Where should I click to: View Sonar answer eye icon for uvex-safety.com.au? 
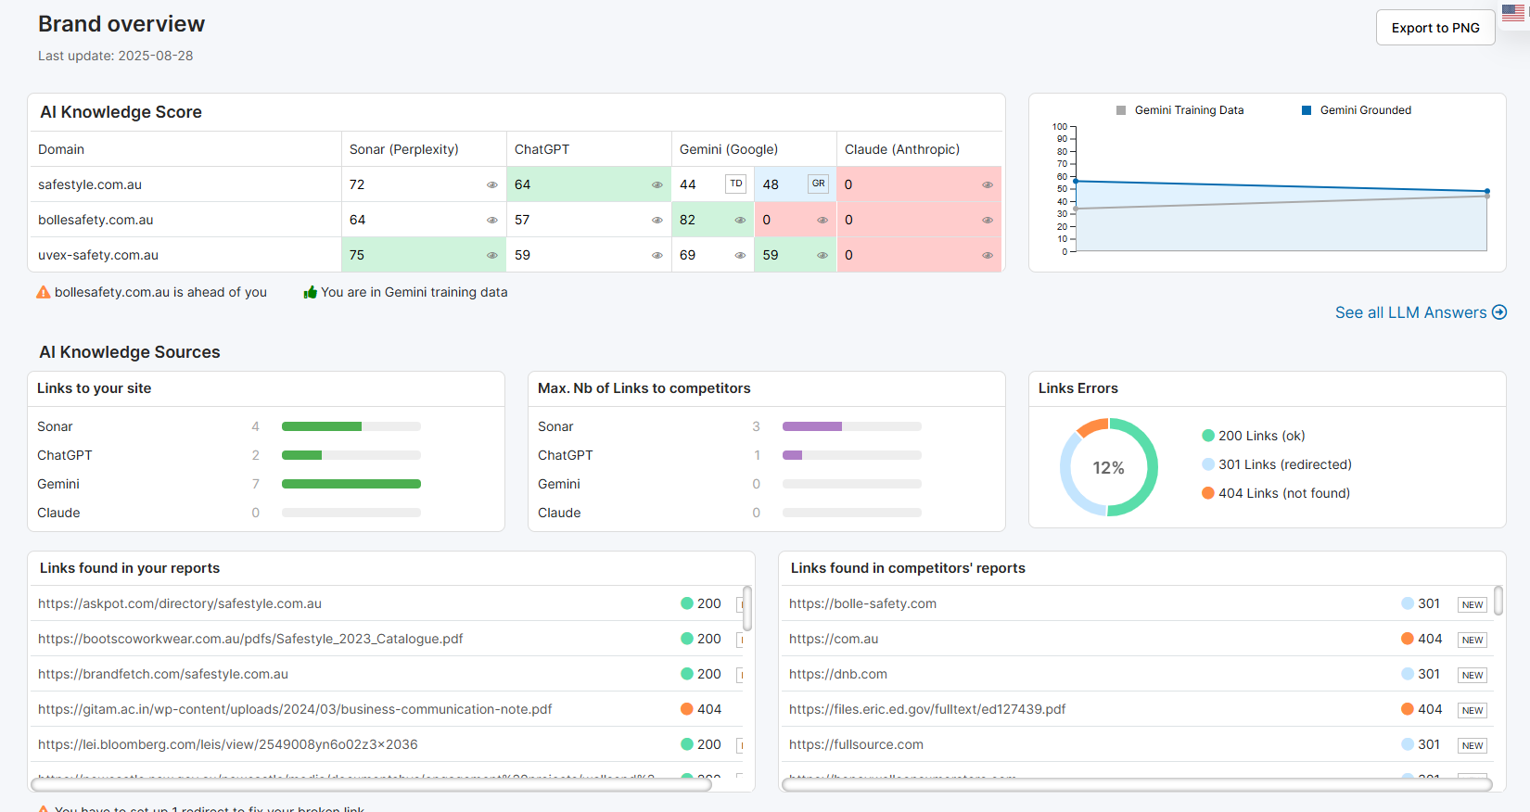[492, 255]
